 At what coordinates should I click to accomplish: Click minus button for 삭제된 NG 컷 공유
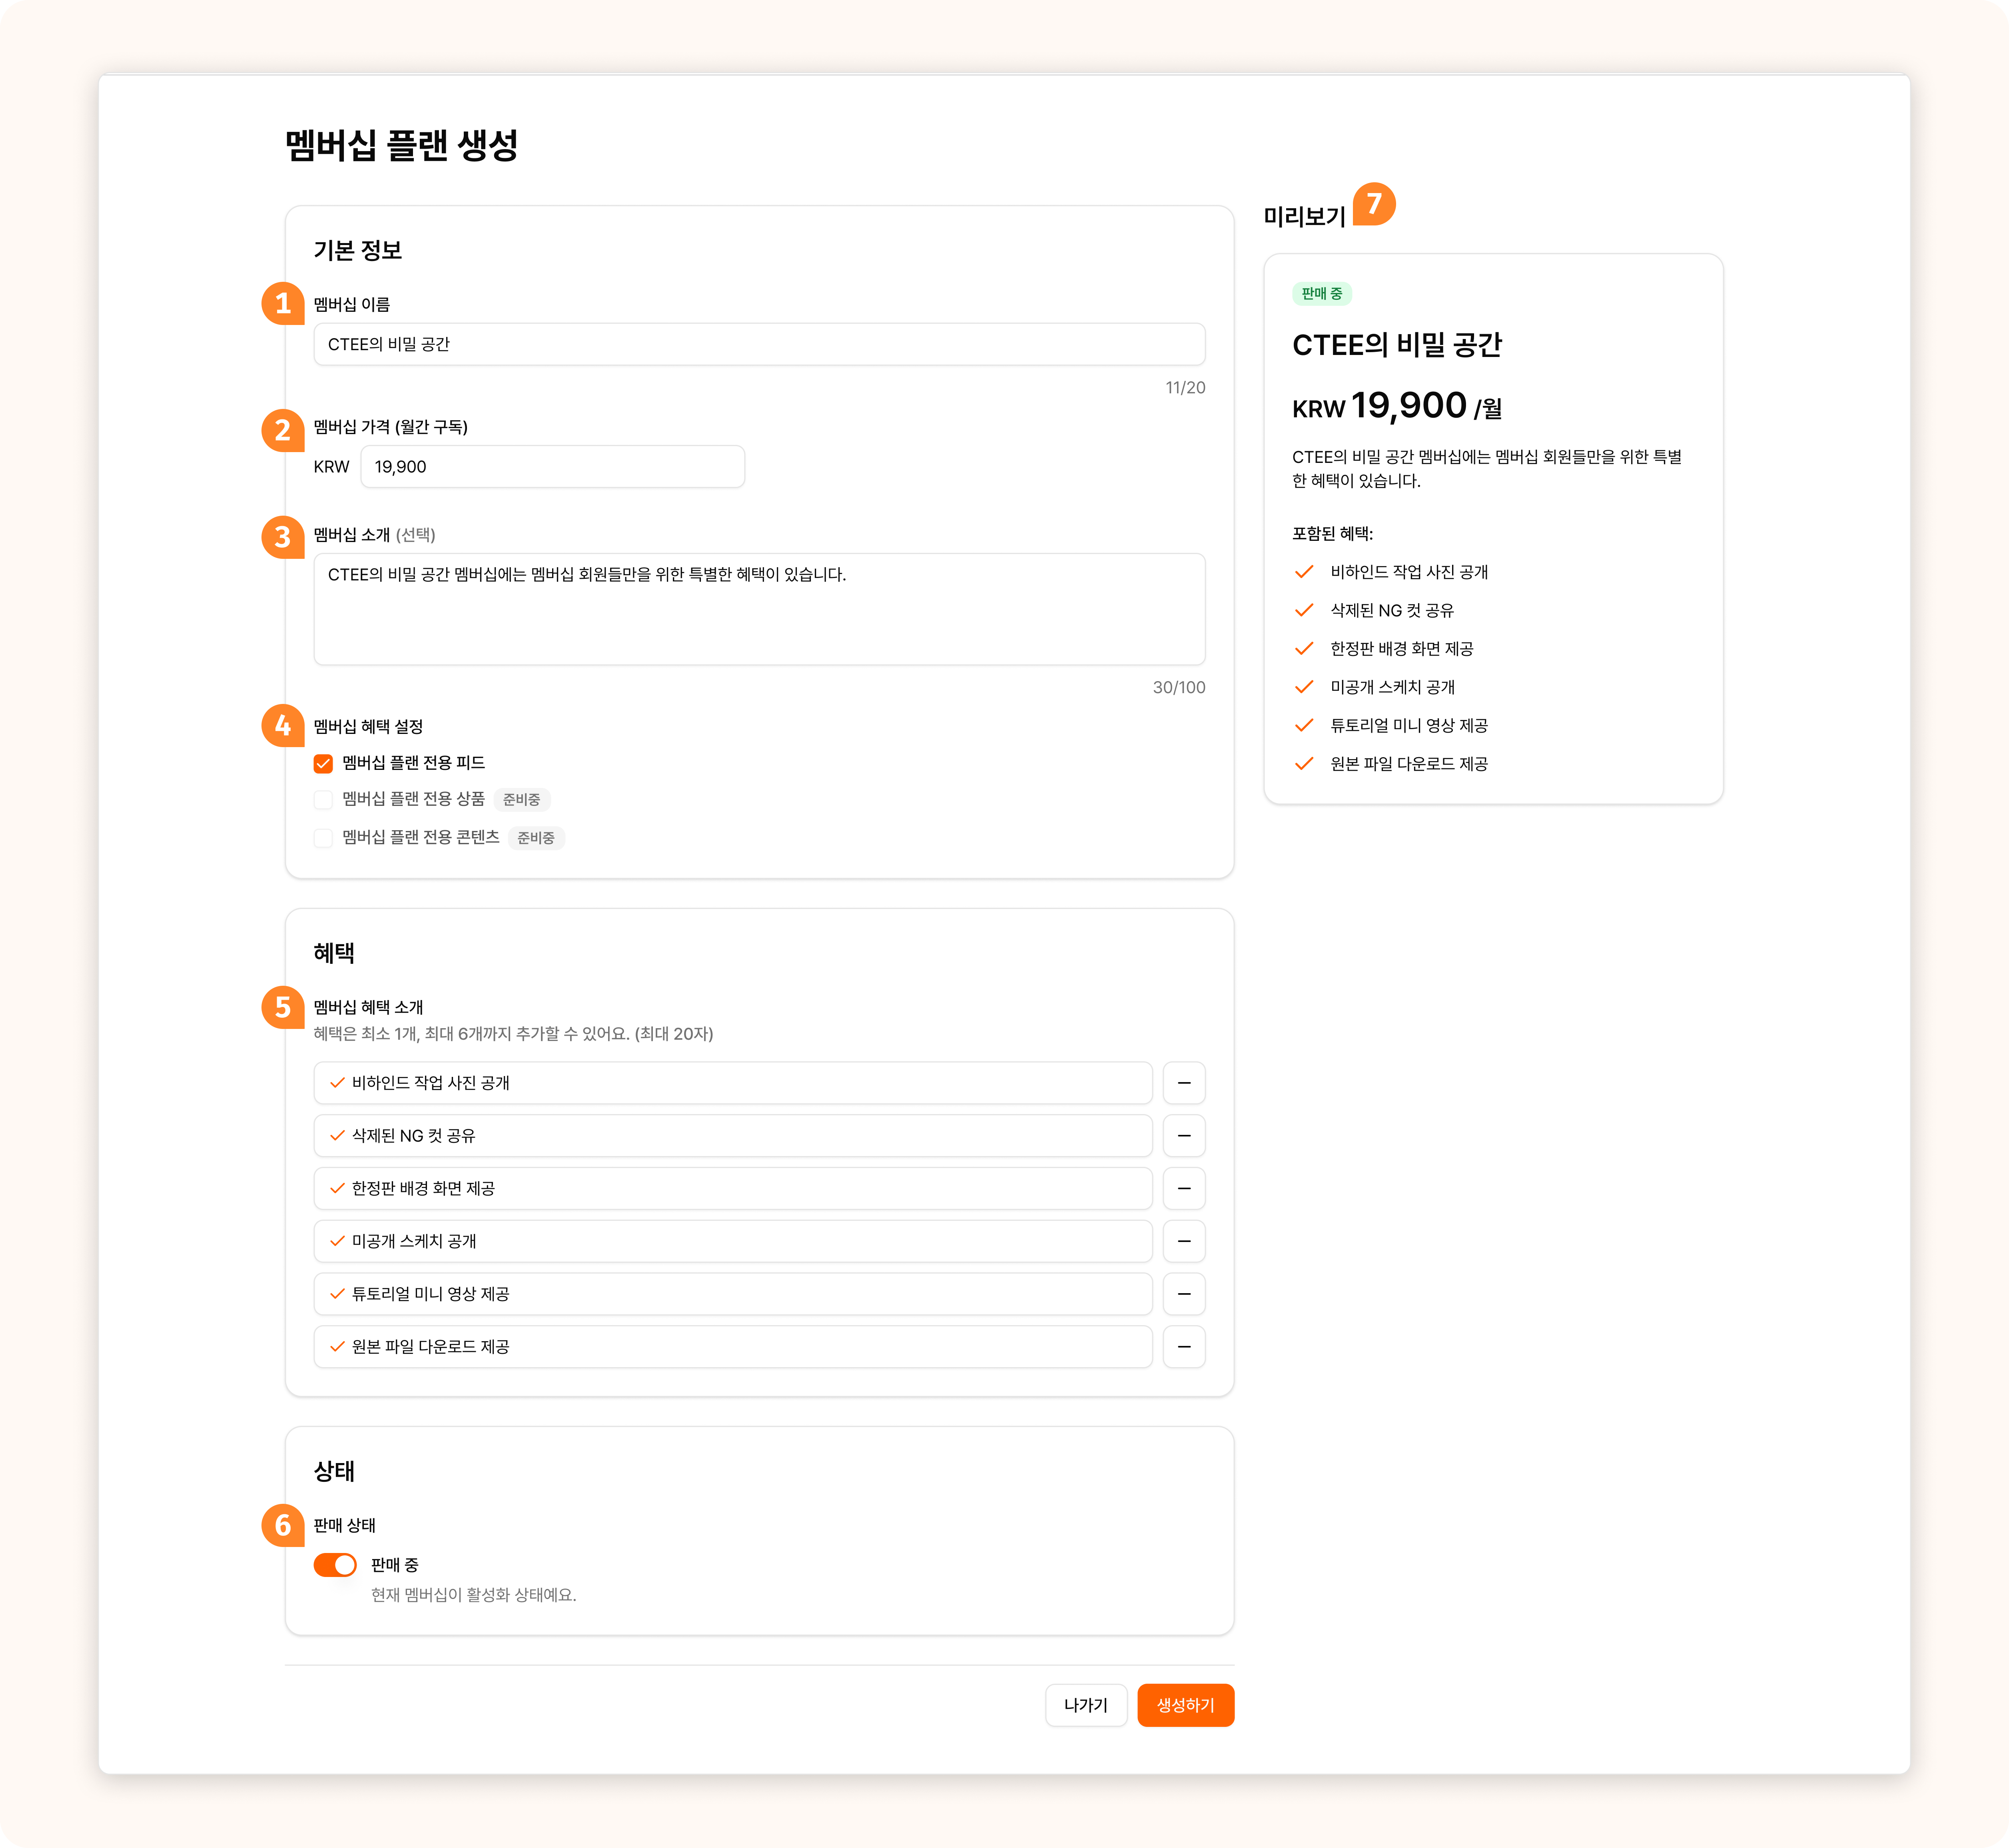tap(1184, 1136)
